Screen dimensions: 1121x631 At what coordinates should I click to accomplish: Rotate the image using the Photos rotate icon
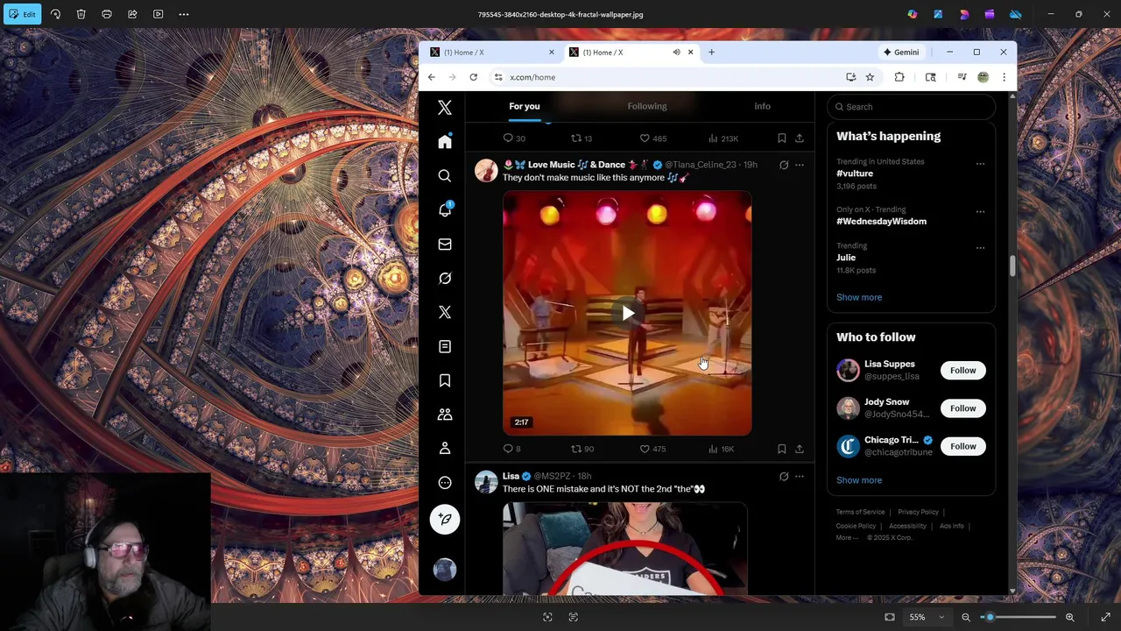tap(55, 14)
